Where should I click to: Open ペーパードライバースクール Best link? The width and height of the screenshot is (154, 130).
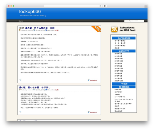point(124,100)
